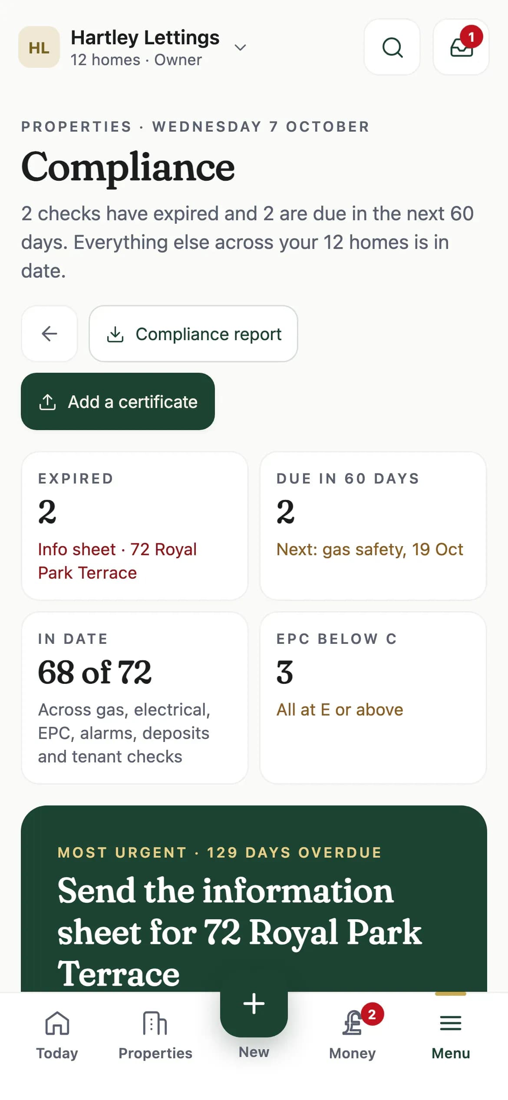Open the Due in 60 days card
This screenshot has height=1100, width=508.
point(373,526)
